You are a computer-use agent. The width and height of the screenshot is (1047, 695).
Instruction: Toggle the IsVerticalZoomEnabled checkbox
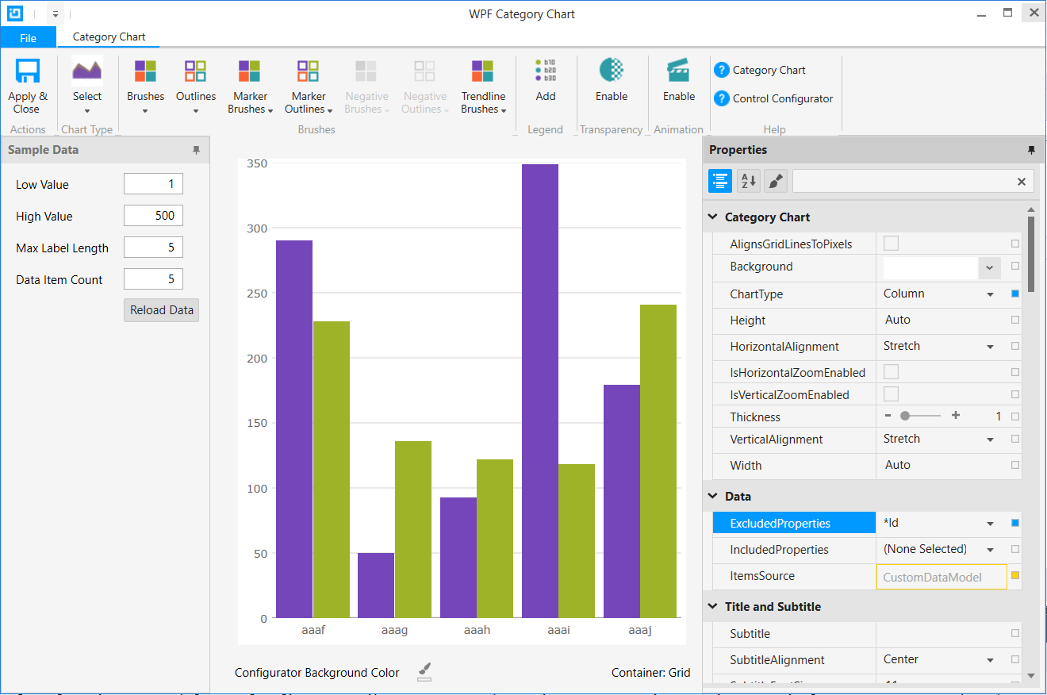[x=891, y=394]
